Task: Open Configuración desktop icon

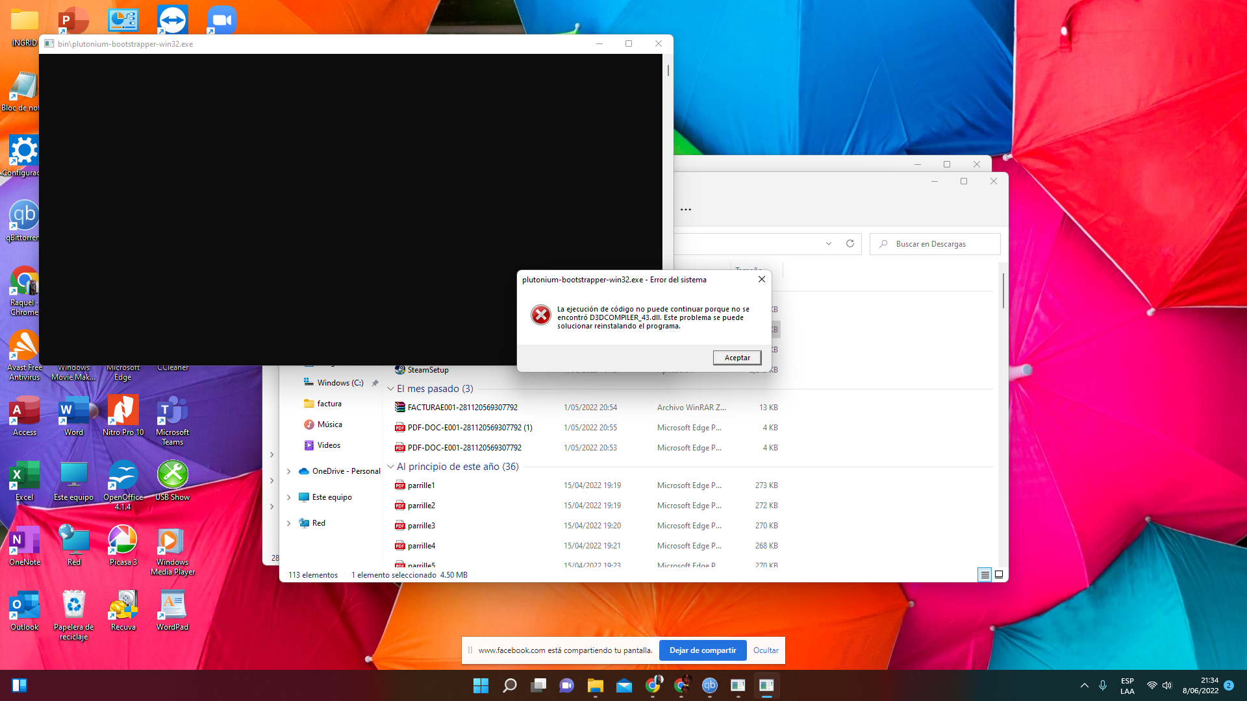Action: click(21, 157)
